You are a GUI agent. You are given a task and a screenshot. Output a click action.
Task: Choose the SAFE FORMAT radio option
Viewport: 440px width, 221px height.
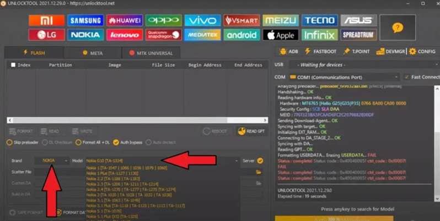click(x=26, y=213)
